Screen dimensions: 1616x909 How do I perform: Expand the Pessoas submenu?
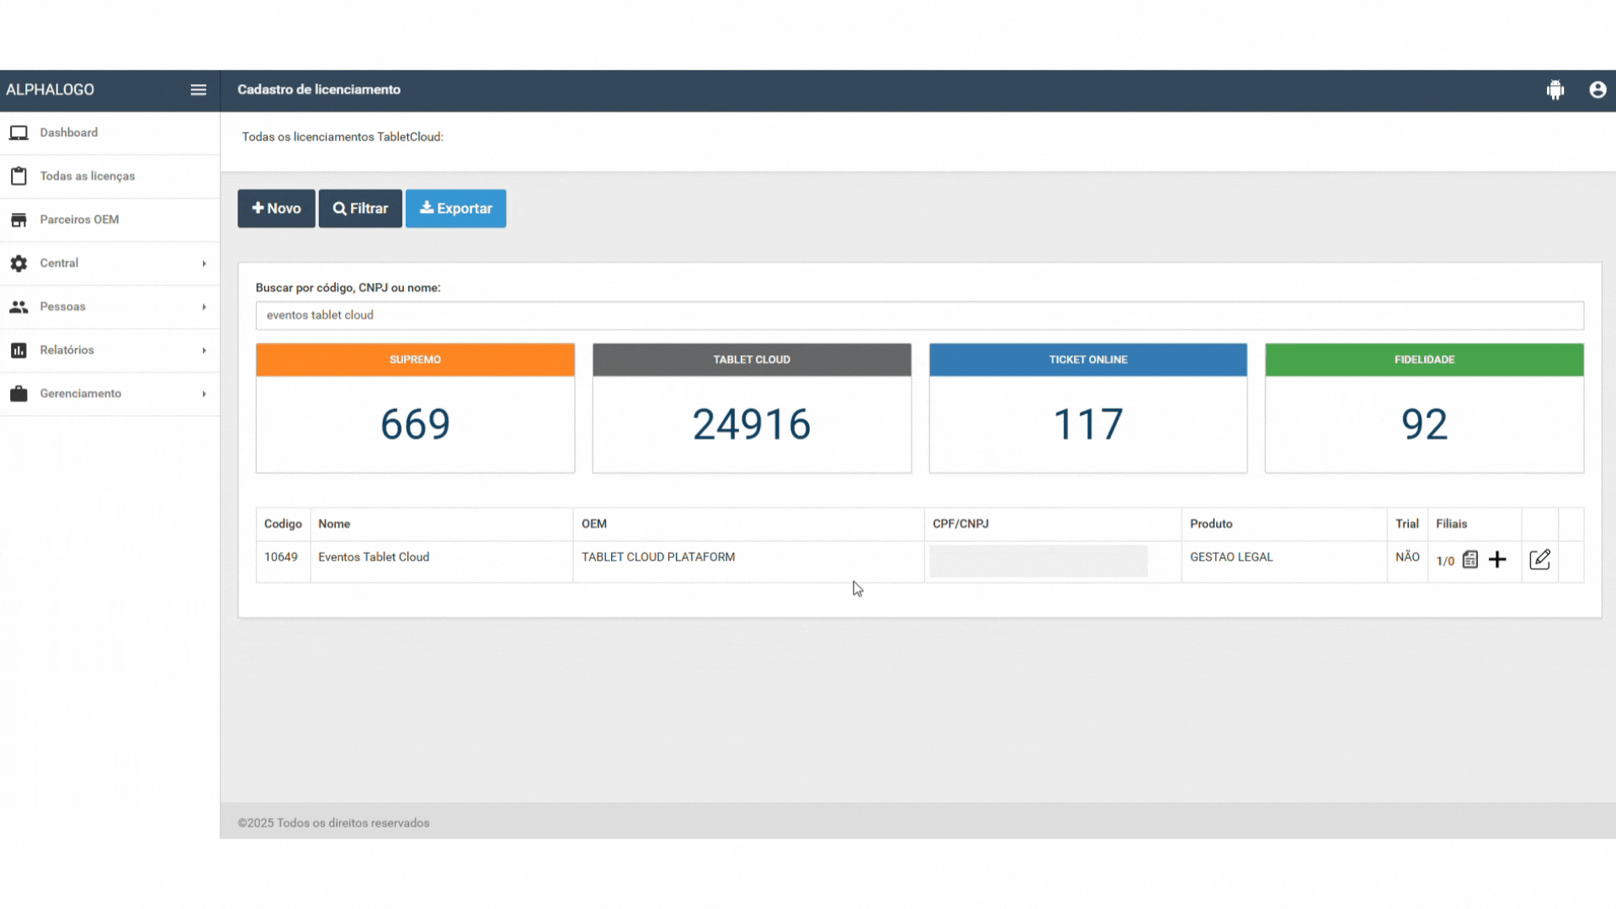click(x=204, y=307)
